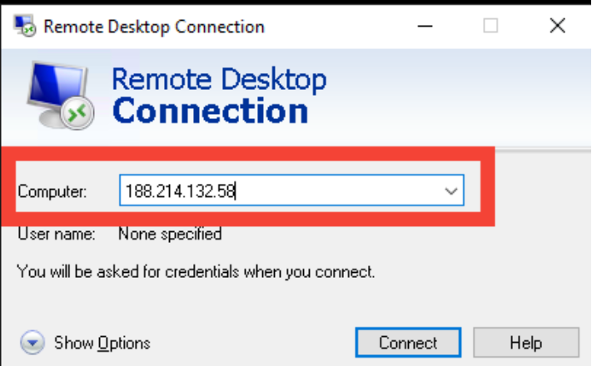Click the greyed-out maximize window button
The height and width of the screenshot is (366, 592).
coord(490,26)
